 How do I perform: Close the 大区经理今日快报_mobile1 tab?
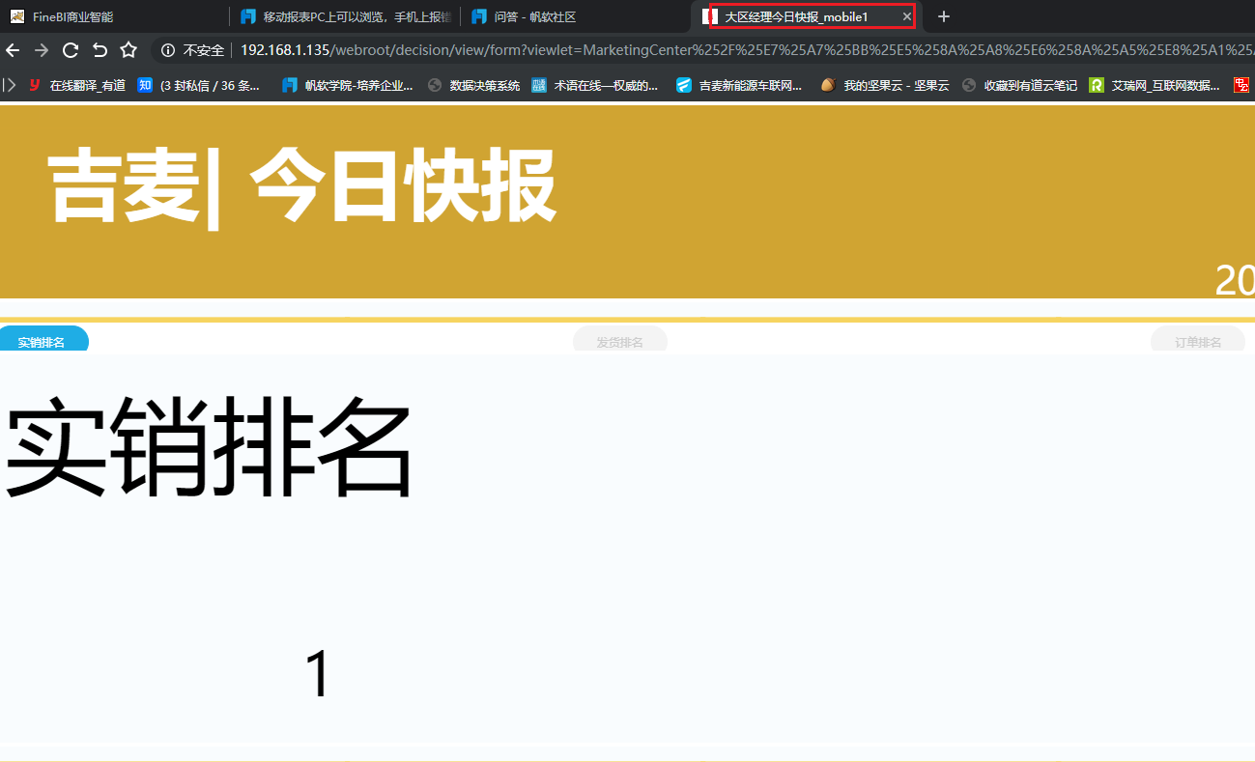coord(906,16)
